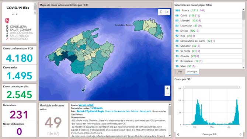Switch to the Illes tab
This screenshot has height=139, width=247.
(180, 72)
